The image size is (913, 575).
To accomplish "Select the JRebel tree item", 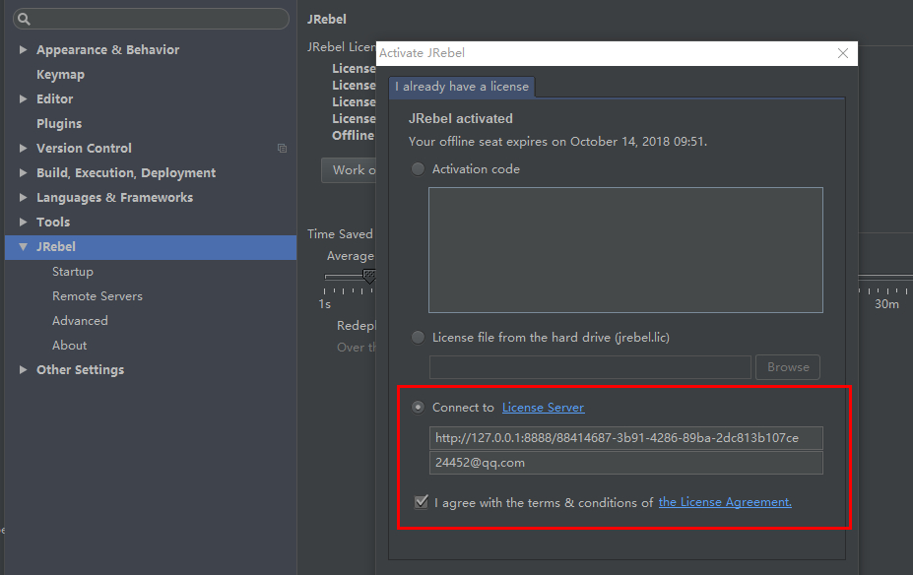I will 151,247.
